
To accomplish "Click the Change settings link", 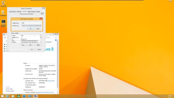I will (x=51, y=81).
